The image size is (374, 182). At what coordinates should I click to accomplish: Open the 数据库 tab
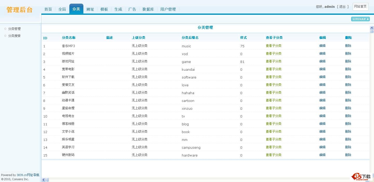148,9
